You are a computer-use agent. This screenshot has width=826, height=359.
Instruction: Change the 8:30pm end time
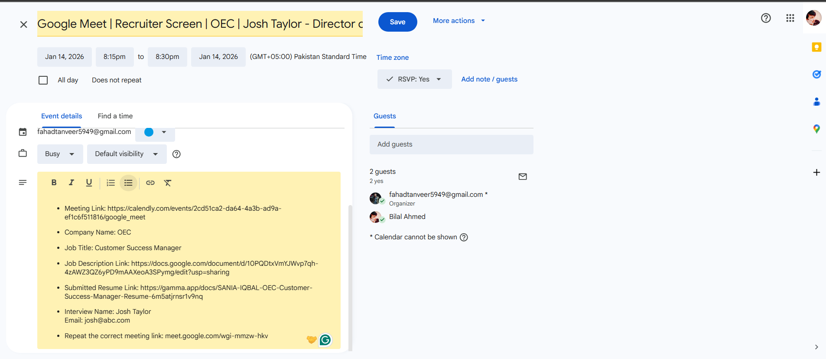pyautogui.click(x=167, y=57)
